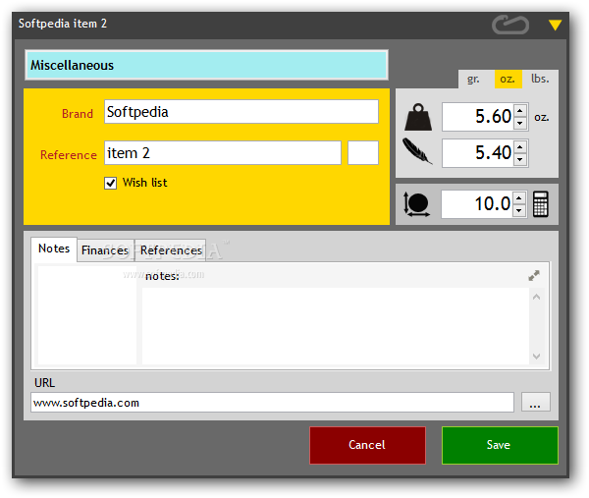This screenshot has width=589, height=498.
Task: Click the empty image box beside notes
Action: coord(87,315)
